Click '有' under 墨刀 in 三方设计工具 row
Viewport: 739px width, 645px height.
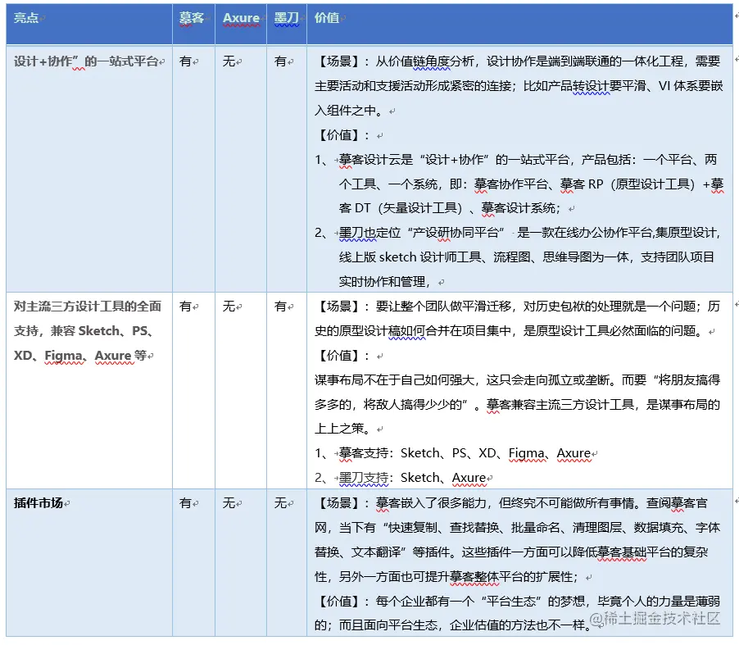(x=280, y=307)
